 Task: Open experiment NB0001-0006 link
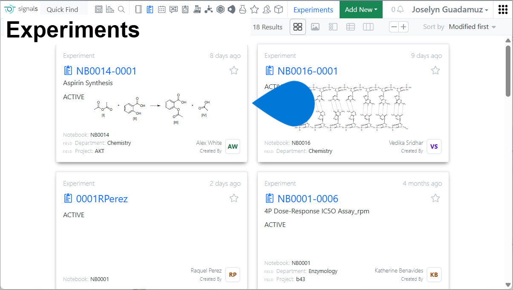coord(308,198)
